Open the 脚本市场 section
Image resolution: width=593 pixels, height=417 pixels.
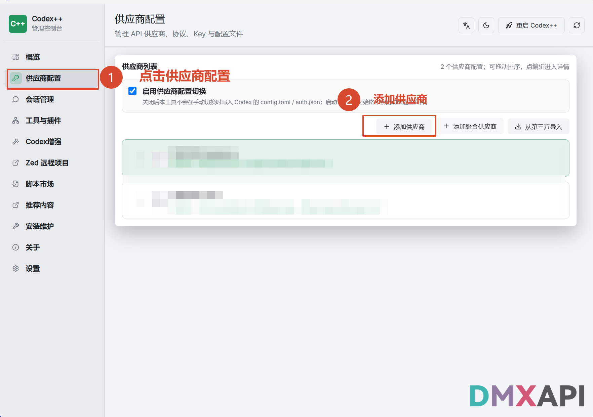(53, 184)
